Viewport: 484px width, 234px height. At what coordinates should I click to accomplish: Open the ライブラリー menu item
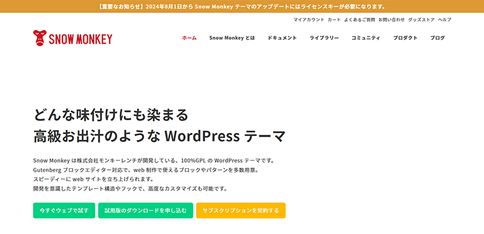(324, 38)
